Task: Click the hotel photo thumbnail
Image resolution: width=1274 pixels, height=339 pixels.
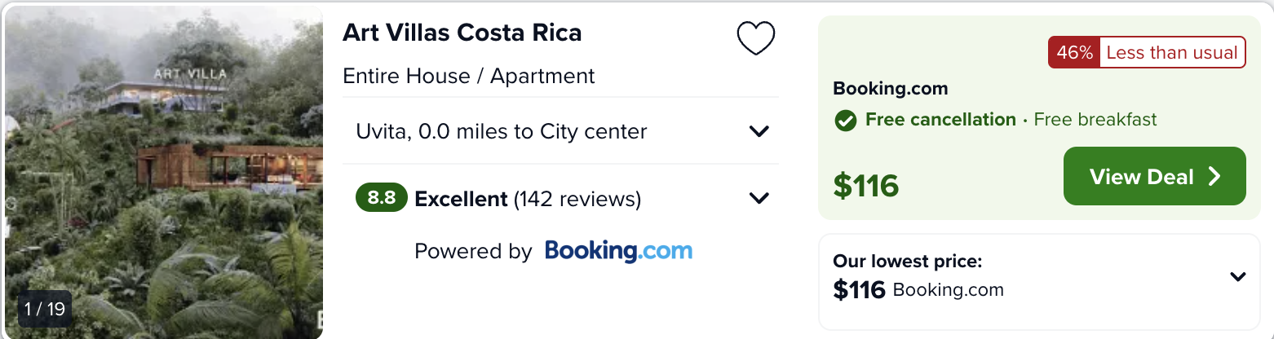Action: 164,171
